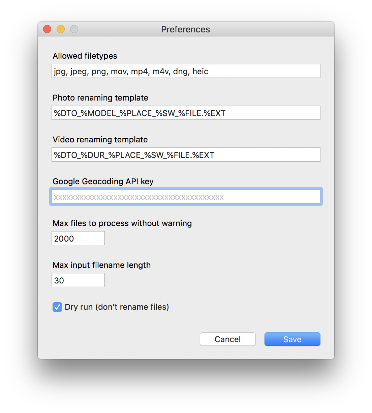Click the "Photo renaming template" label

(x=100, y=98)
